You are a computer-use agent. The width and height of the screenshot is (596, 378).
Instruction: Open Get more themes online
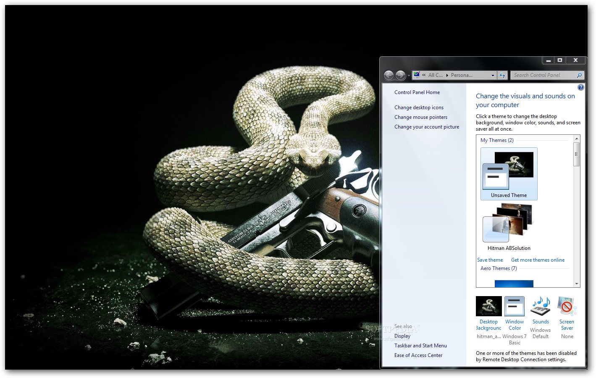(x=538, y=260)
